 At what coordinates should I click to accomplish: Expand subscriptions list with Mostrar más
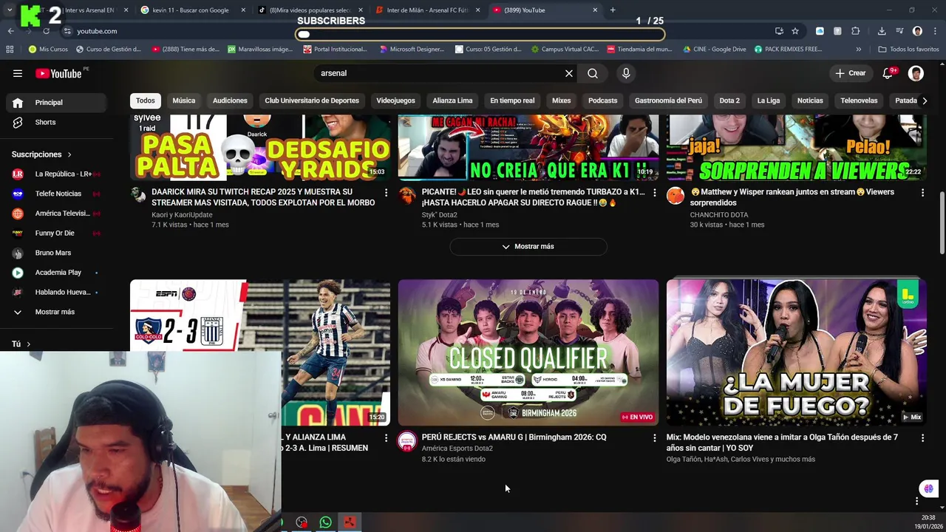pos(55,312)
